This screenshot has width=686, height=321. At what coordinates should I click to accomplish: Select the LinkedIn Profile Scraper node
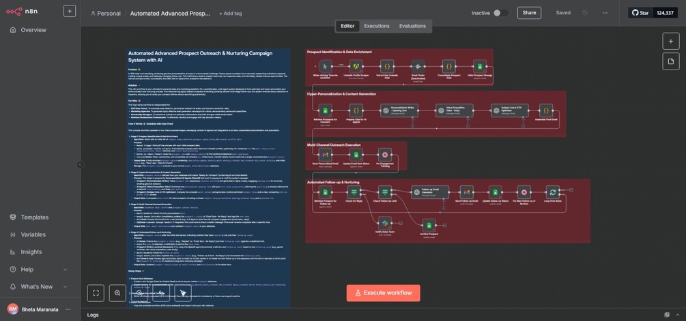(x=356, y=66)
